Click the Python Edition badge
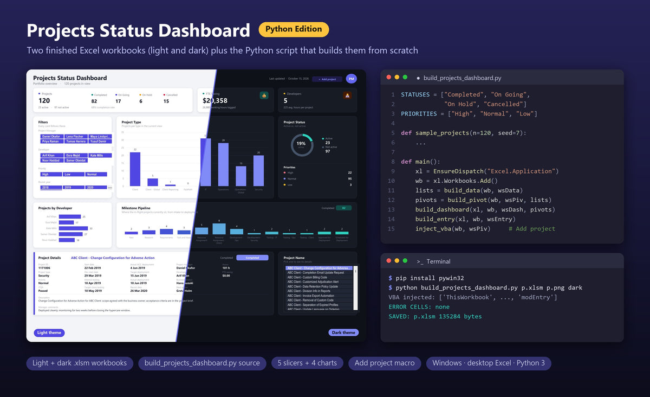 coord(294,29)
